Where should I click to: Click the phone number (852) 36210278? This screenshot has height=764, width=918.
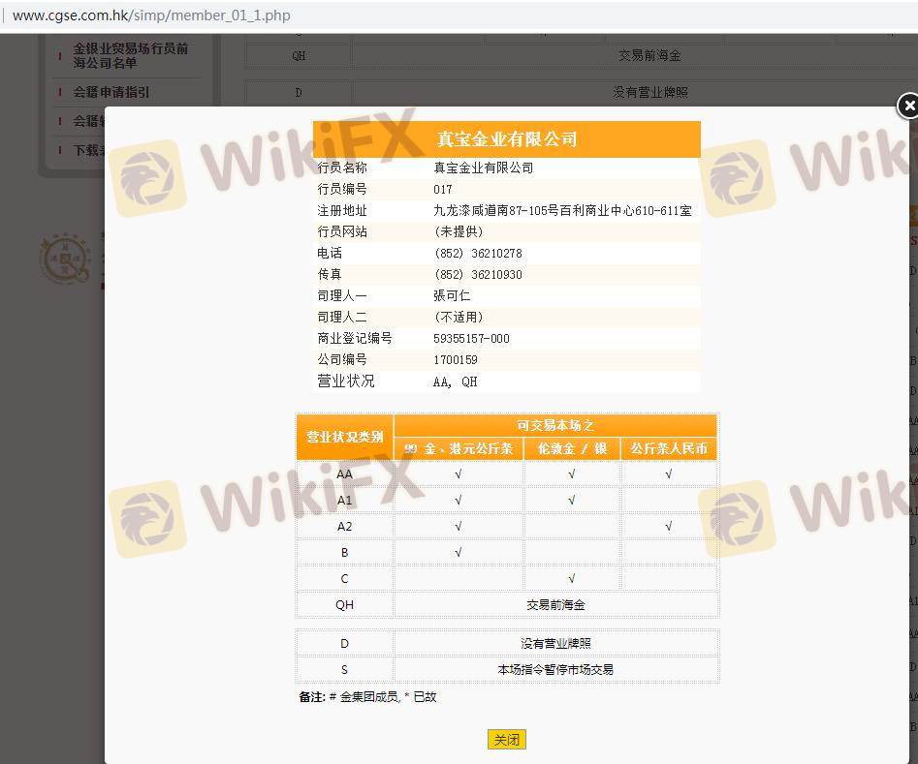478,253
